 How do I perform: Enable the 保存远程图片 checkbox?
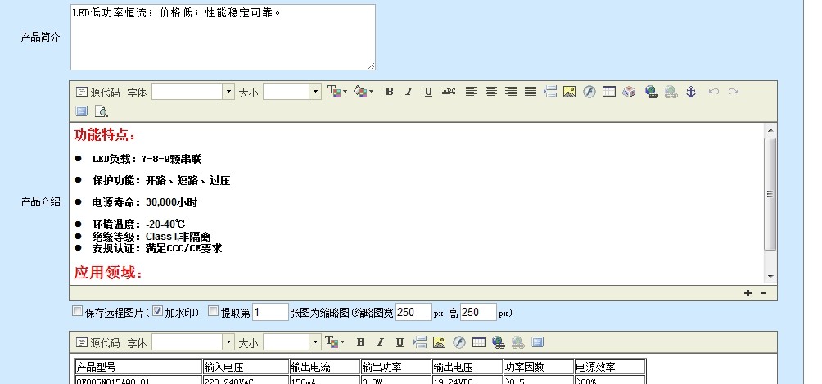pyautogui.click(x=77, y=311)
